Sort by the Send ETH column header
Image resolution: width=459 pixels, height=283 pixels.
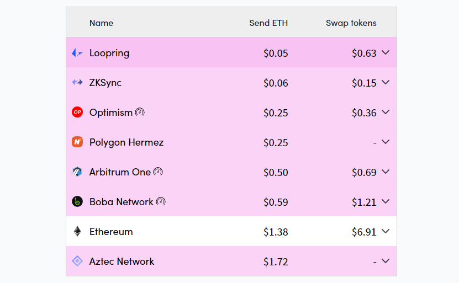(x=268, y=23)
